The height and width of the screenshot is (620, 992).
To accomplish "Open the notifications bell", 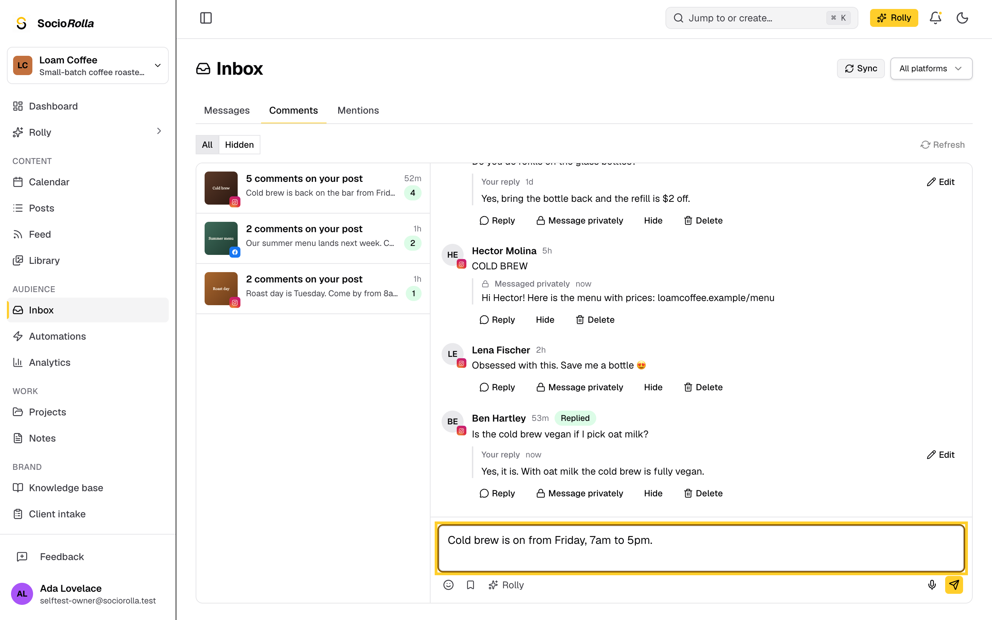I will (935, 18).
